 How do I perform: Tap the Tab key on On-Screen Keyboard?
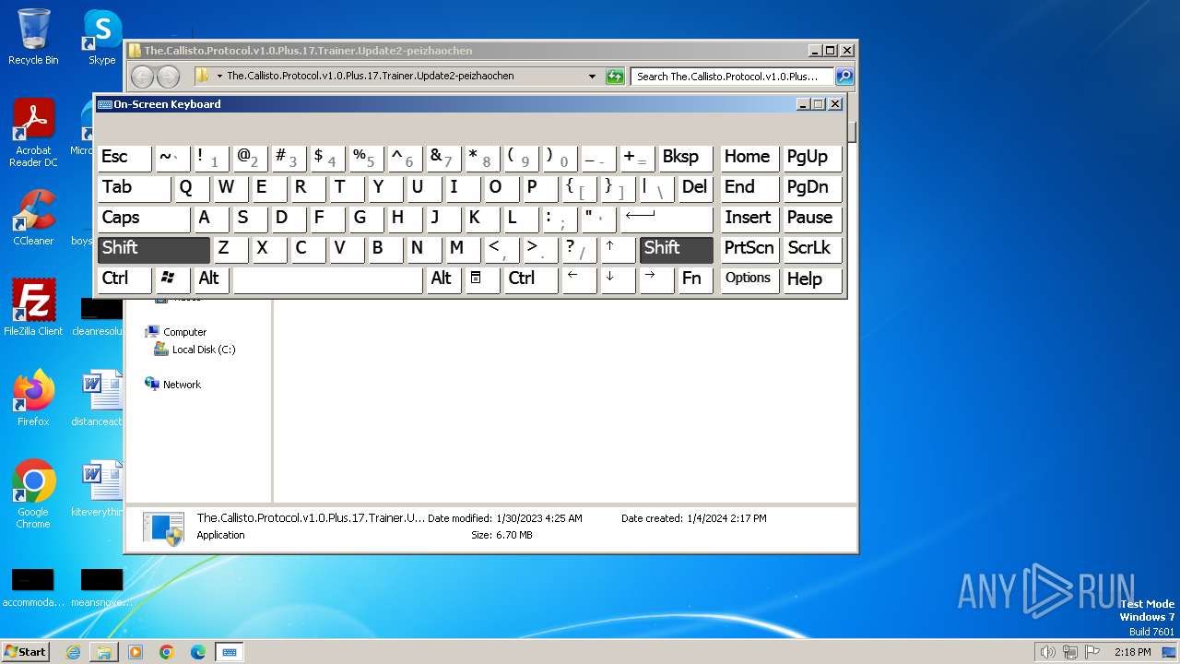point(134,187)
